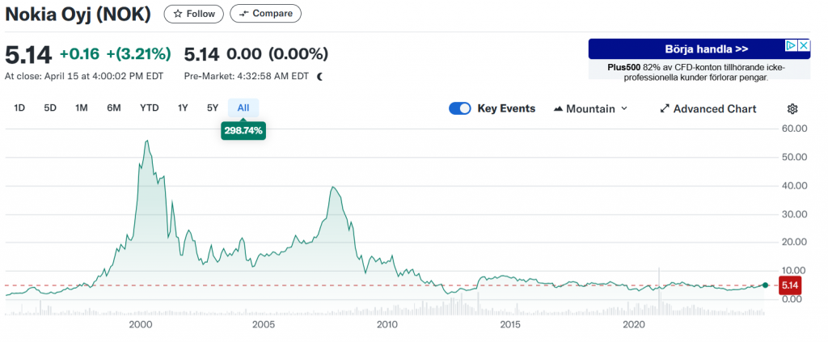Open chart settings gear icon
This screenshot has width=828, height=342.
click(792, 108)
